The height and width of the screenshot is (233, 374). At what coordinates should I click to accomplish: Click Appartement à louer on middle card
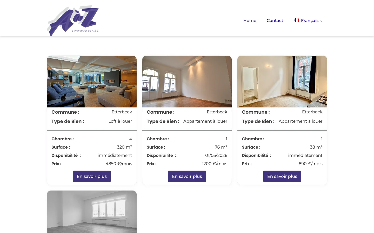point(205,121)
